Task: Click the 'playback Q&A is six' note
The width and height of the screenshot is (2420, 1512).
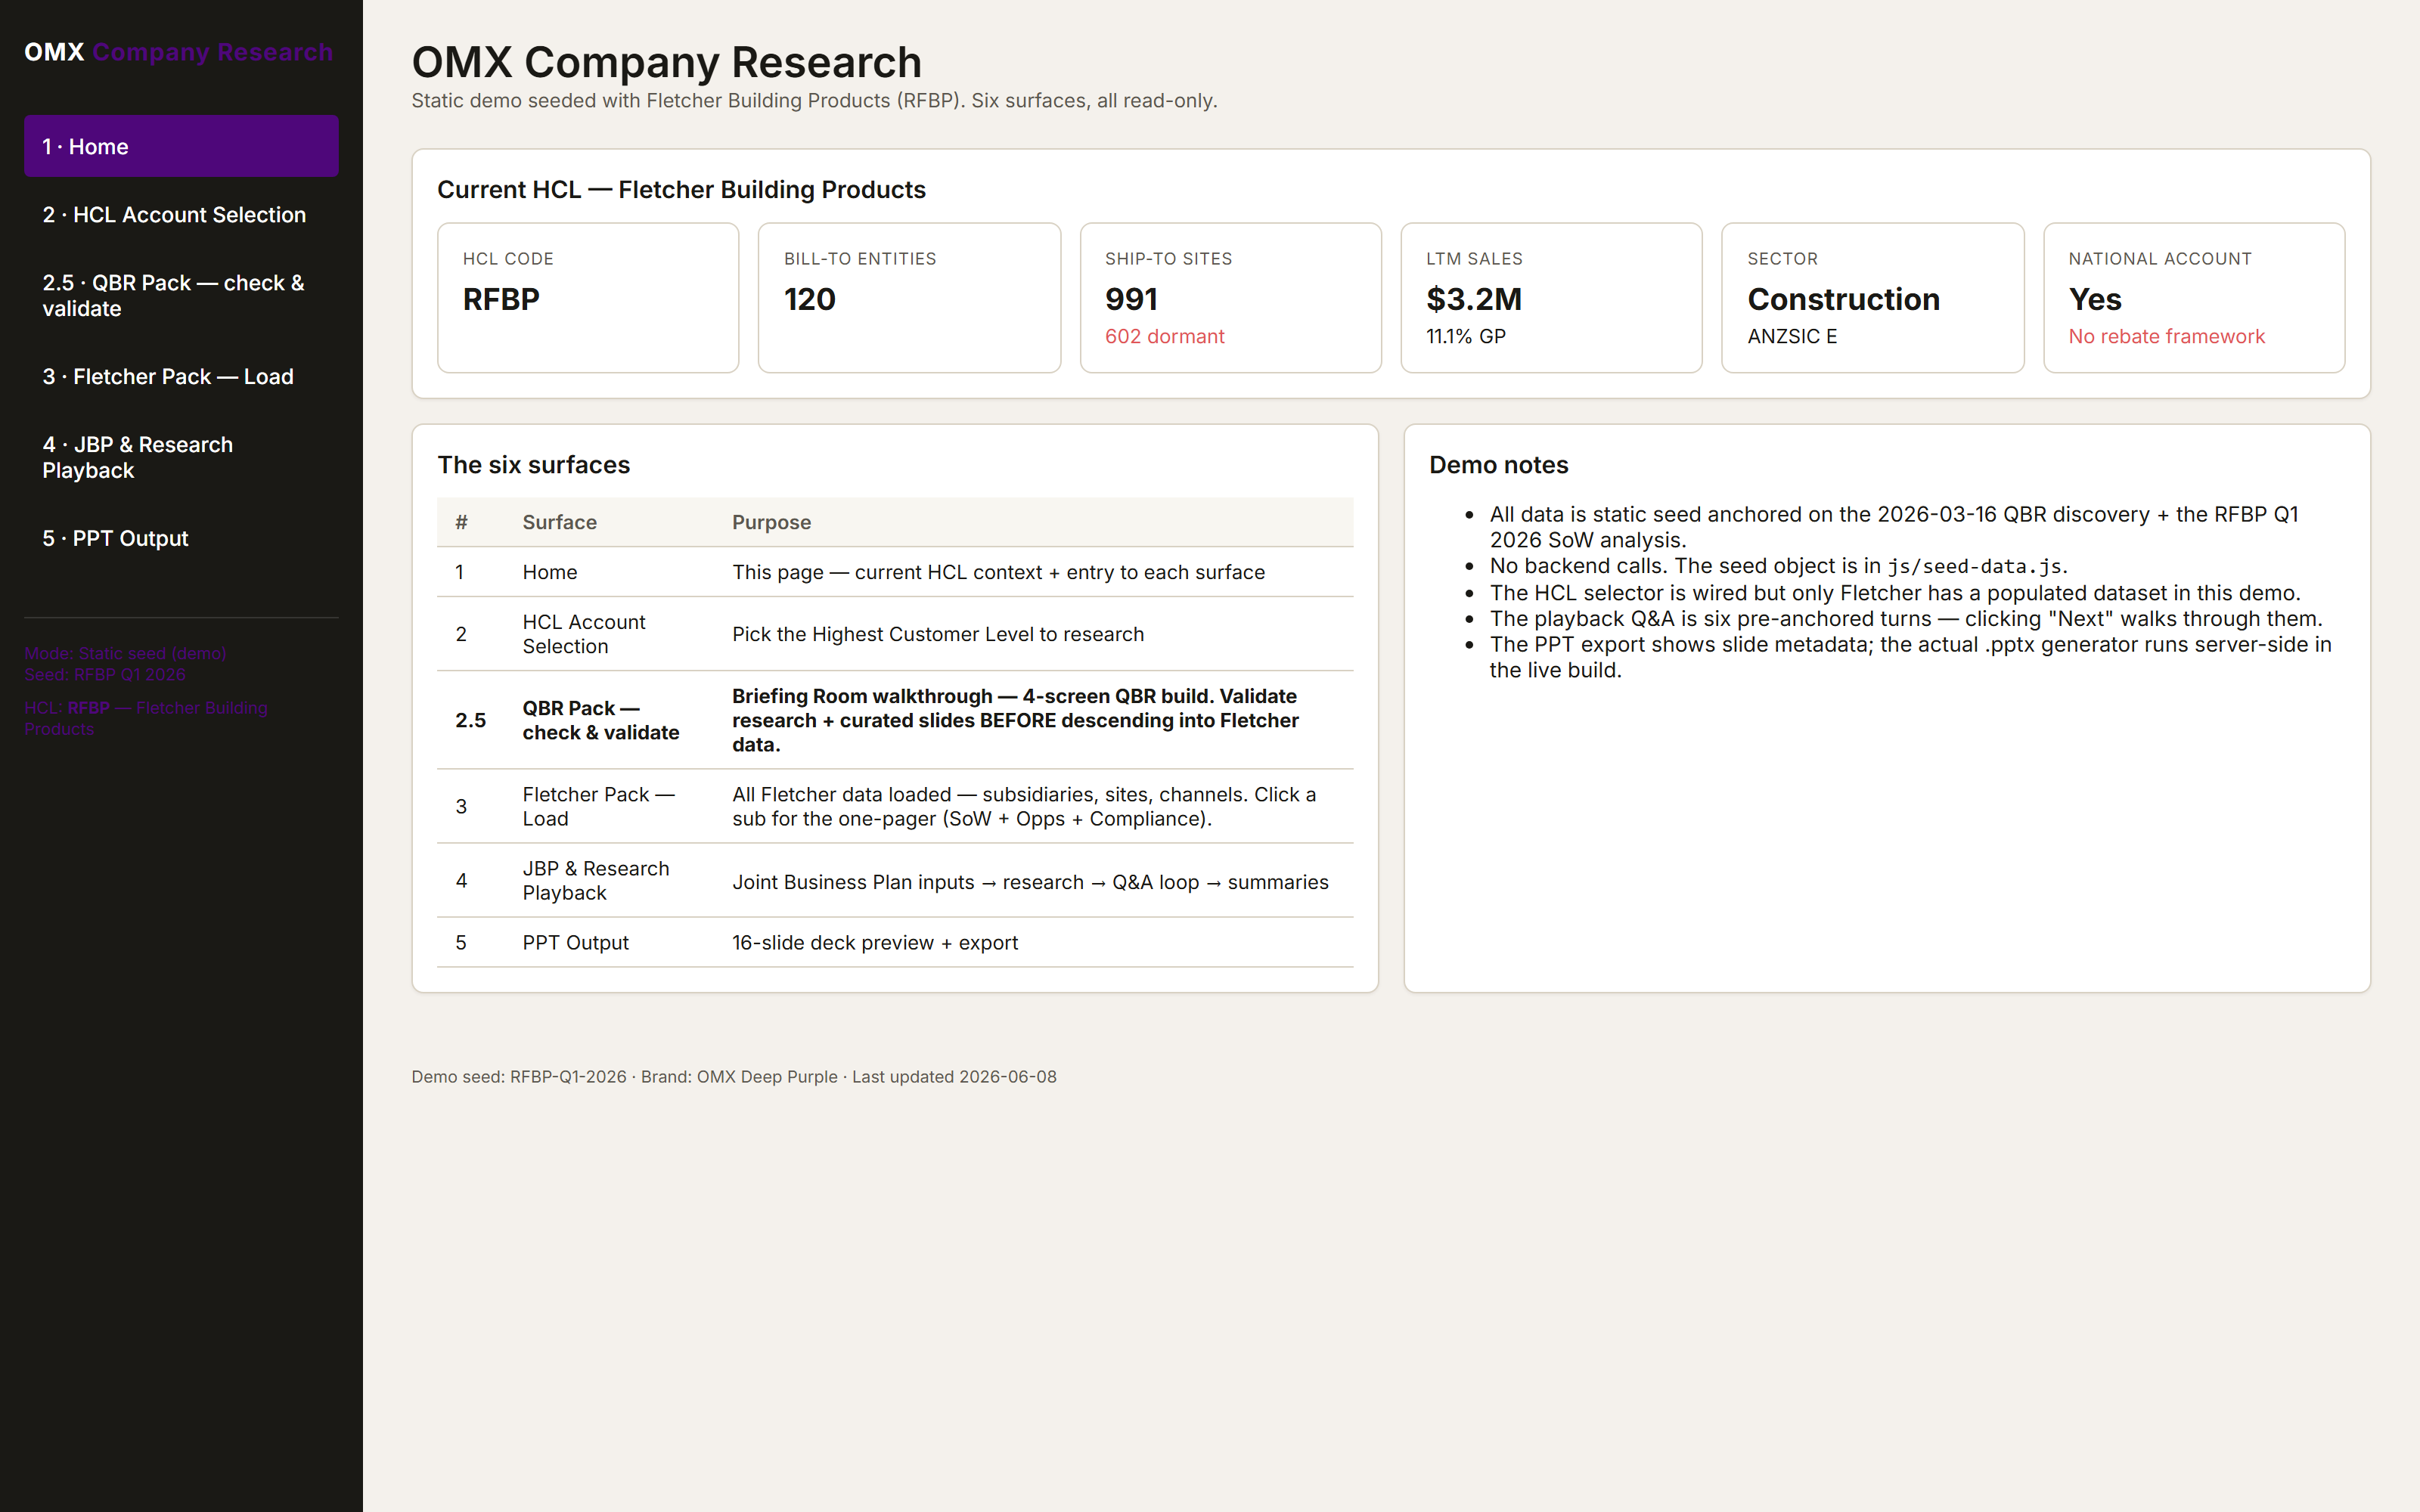Action: 1906,618
